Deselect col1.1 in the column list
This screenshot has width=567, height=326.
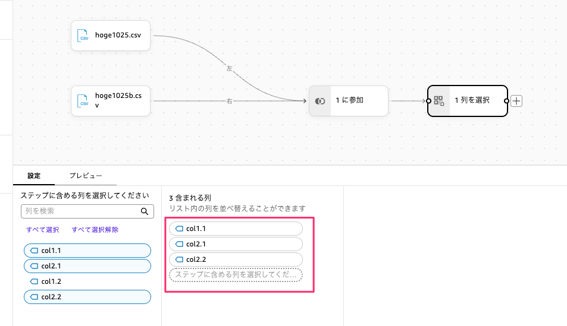(87, 251)
